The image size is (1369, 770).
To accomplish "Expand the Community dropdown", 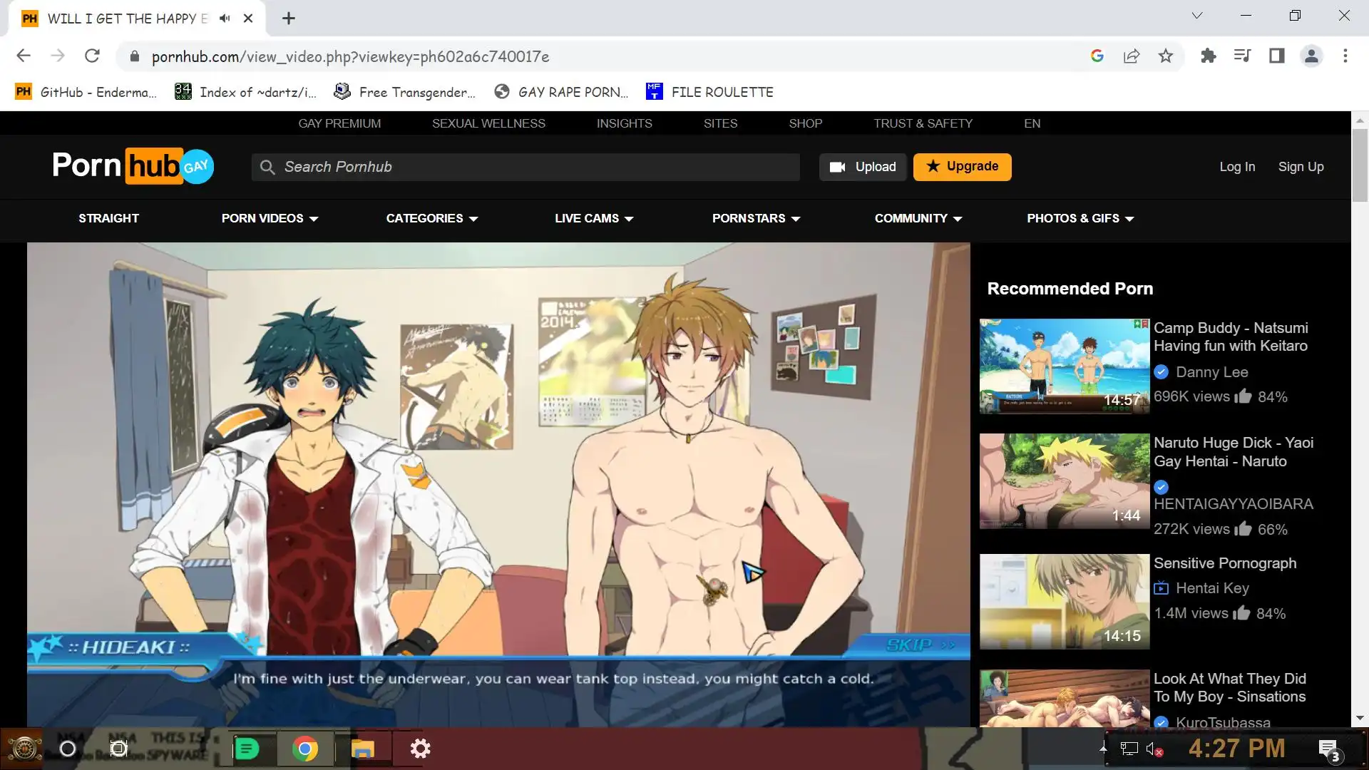I will [x=918, y=219].
